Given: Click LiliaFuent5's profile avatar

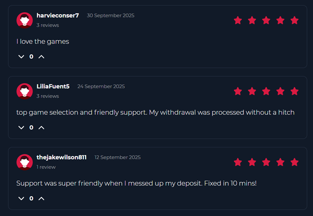Looking at the screenshot, I should pyautogui.click(x=24, y=91).
